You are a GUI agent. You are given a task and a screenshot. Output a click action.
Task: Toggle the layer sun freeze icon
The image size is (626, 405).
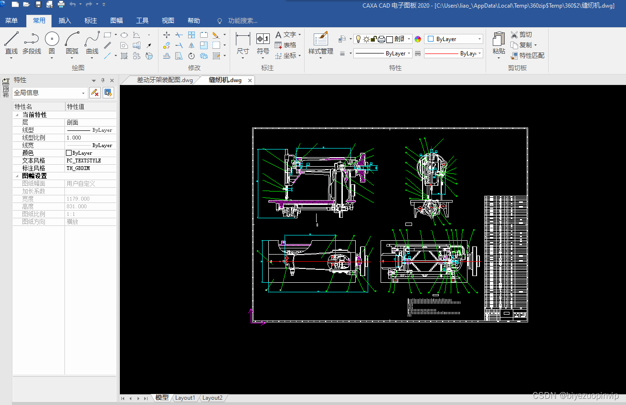366,39
